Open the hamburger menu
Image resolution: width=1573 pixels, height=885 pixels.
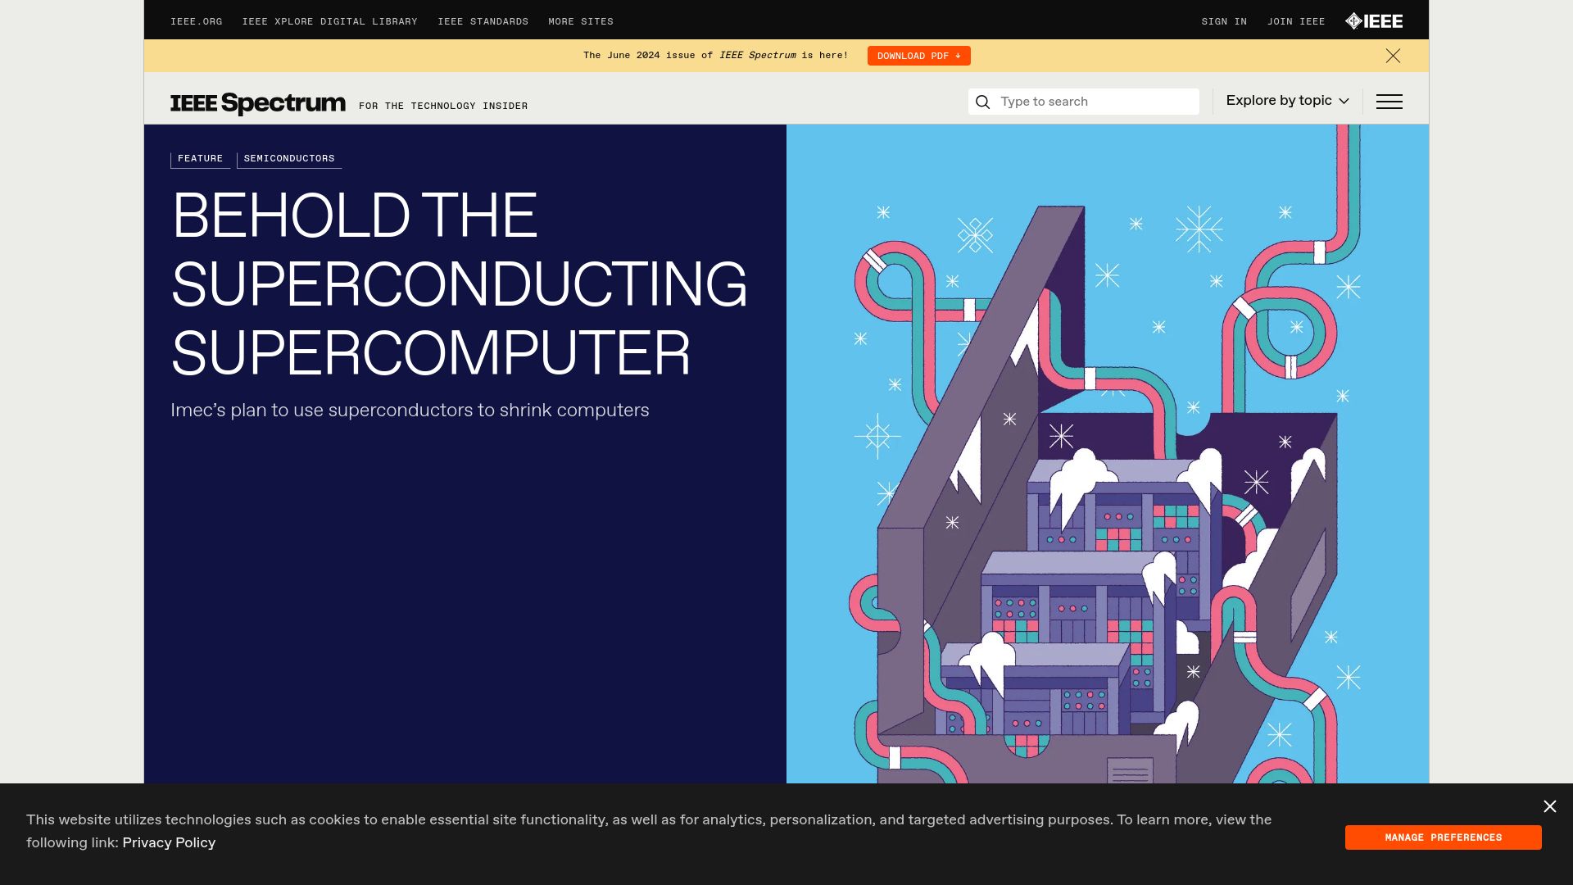1389,102
